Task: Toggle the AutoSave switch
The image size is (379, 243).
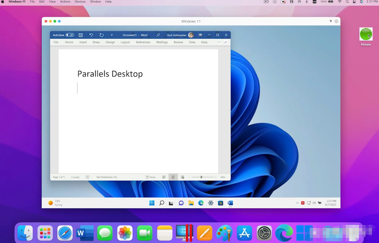Action: pyautogui.click(x=70, y=35)
